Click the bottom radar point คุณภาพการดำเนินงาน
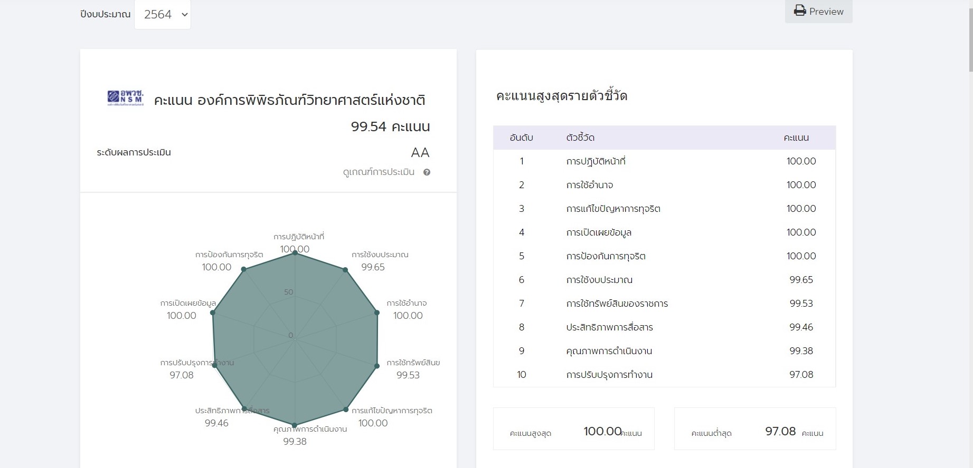973x468 pixels. (295, 425)
